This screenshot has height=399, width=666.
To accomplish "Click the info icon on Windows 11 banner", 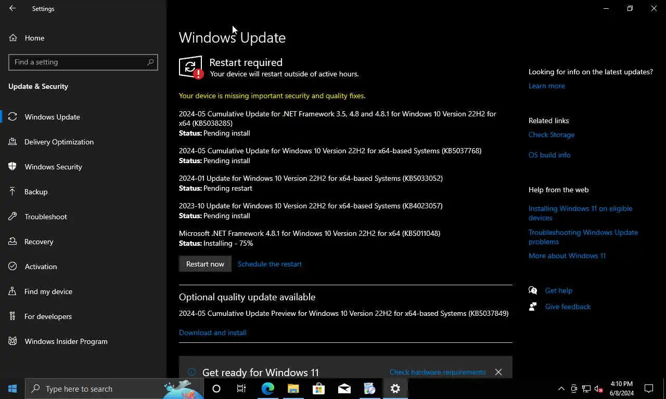I will click(191, 372).
